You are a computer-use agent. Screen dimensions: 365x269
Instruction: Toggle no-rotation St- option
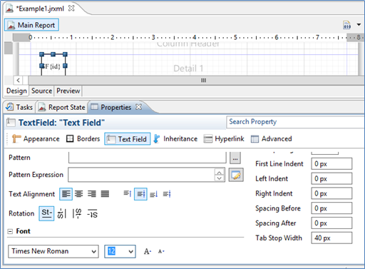tap(46, 213)
